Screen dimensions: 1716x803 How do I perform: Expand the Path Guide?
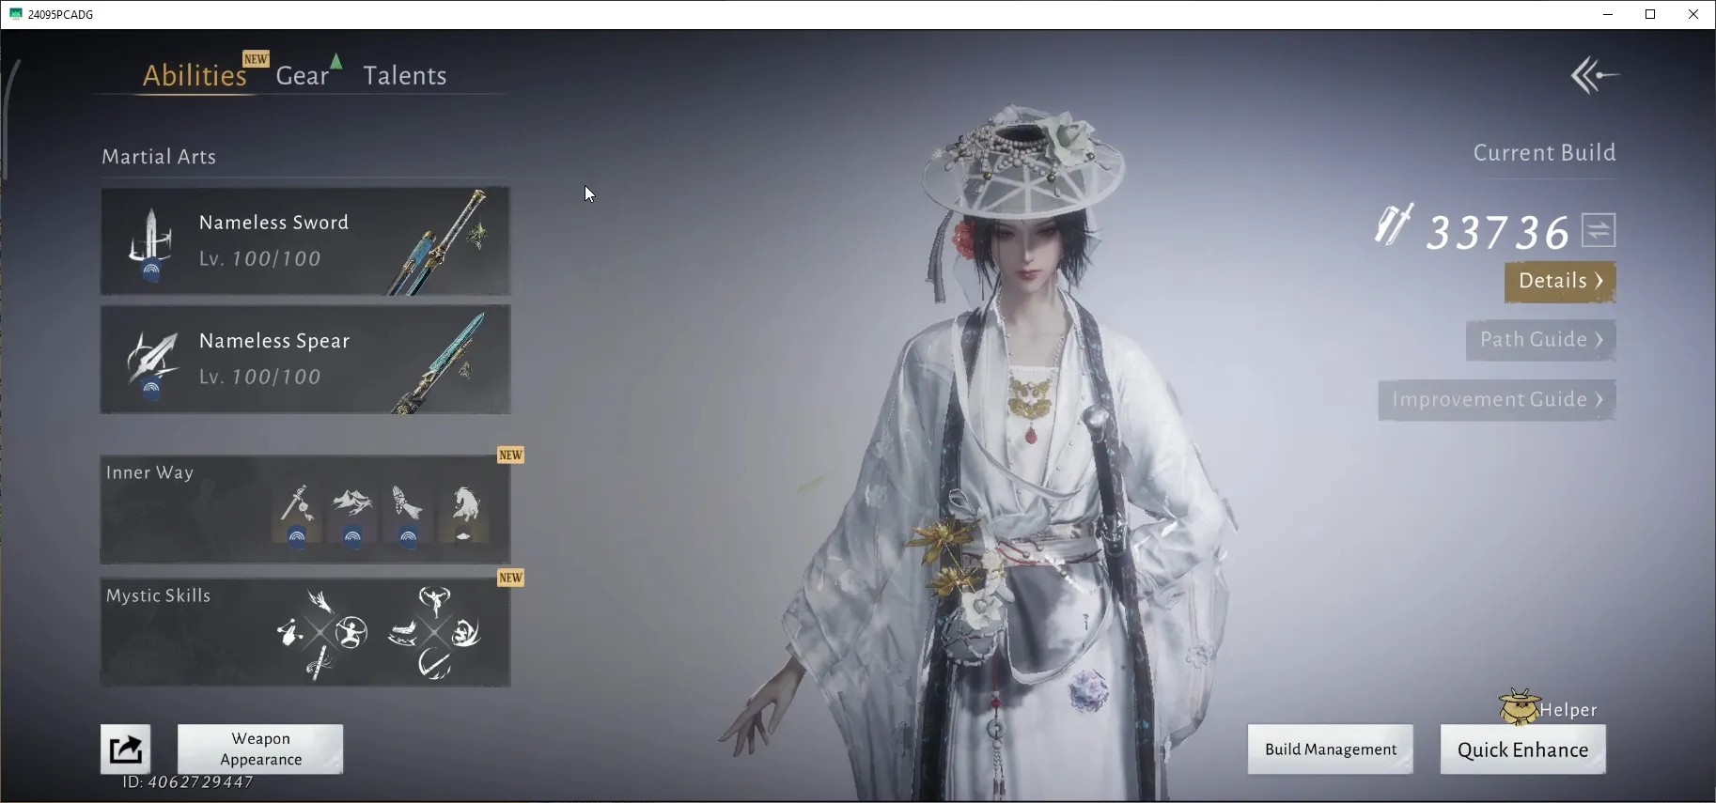click(1541, 340)
